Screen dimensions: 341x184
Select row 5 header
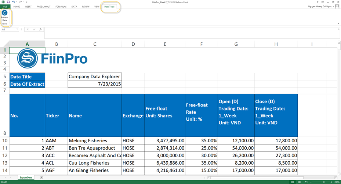(4, 77)
